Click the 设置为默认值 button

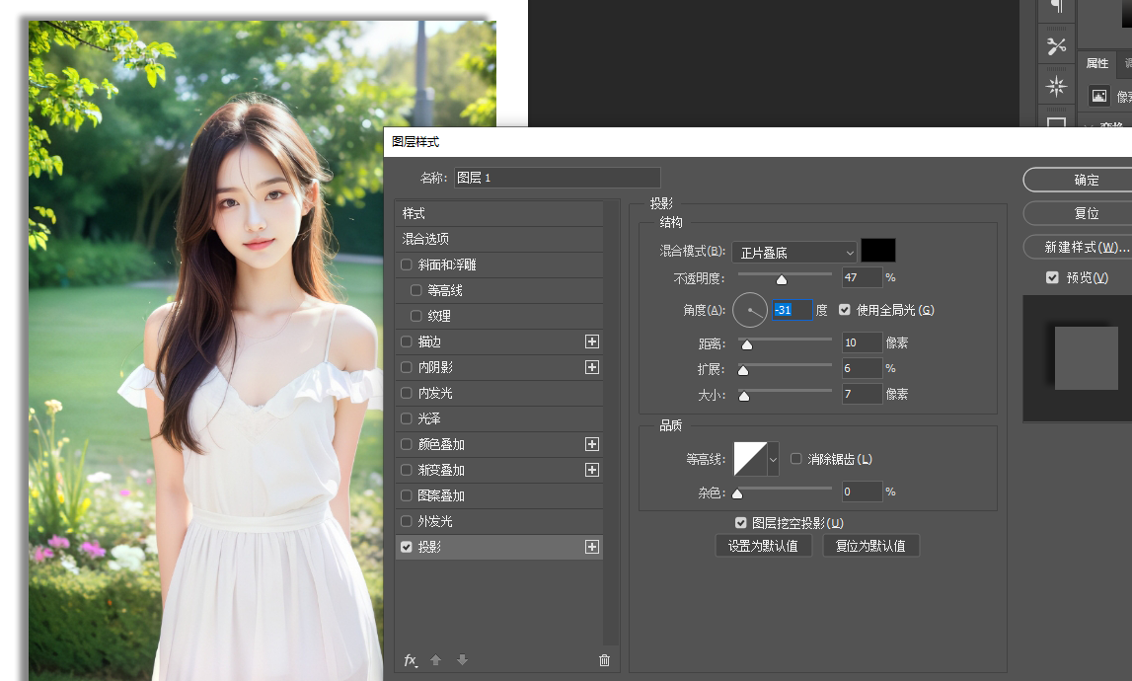[x=764, y=546]
